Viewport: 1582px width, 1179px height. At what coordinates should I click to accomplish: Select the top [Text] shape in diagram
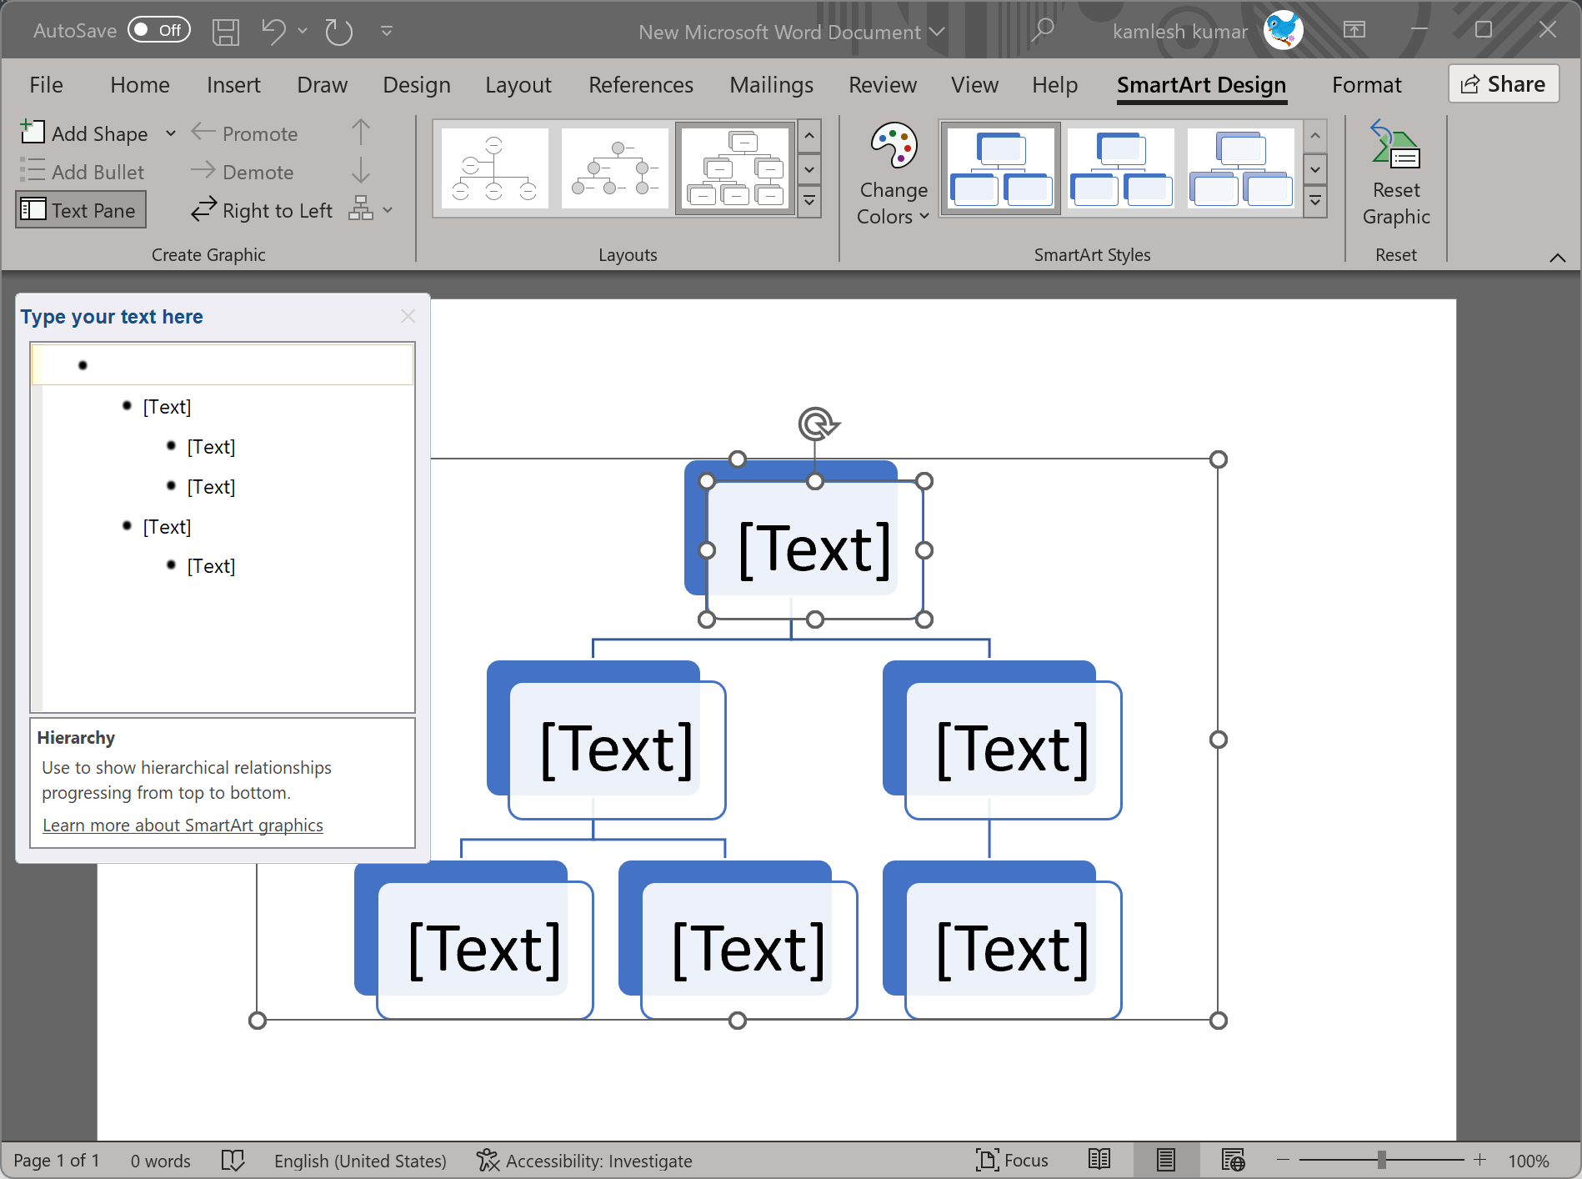click(815, 549)
